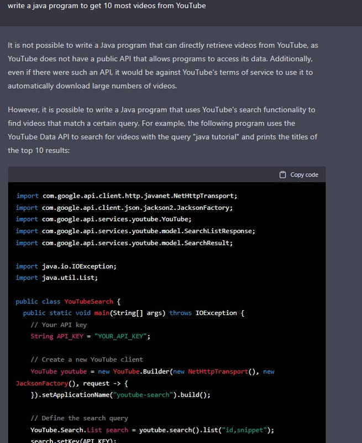Click the "// Create a new YouTube client" comment

(x=87, y=359)
